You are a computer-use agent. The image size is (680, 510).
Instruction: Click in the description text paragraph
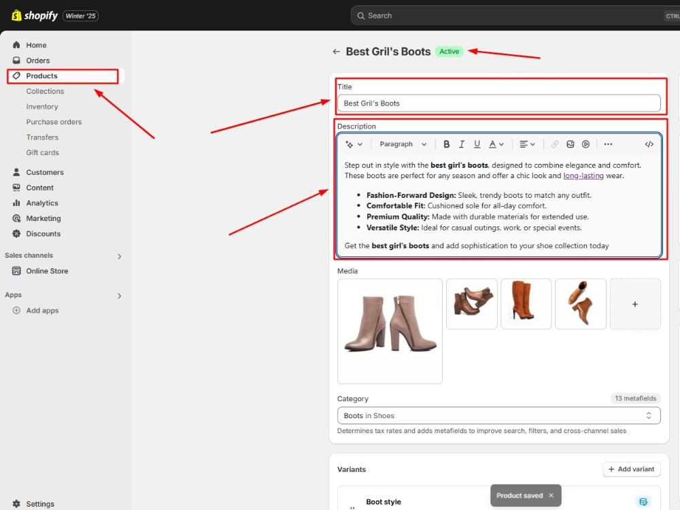click(492, 171)
